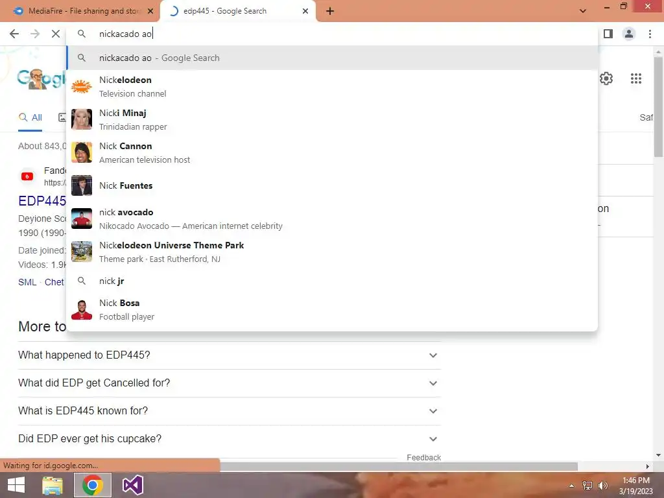Open the Chrome profile avatar icon

click(x=629, y=34)
